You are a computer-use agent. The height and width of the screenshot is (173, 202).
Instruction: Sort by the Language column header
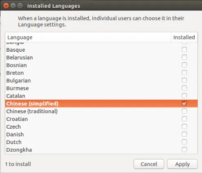click(x=88, y=37)
